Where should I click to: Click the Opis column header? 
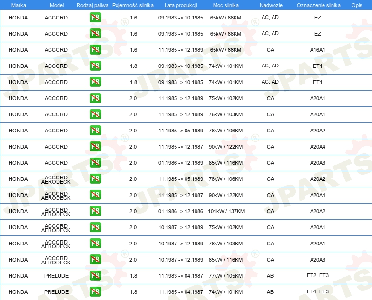(x=357, y=5)
